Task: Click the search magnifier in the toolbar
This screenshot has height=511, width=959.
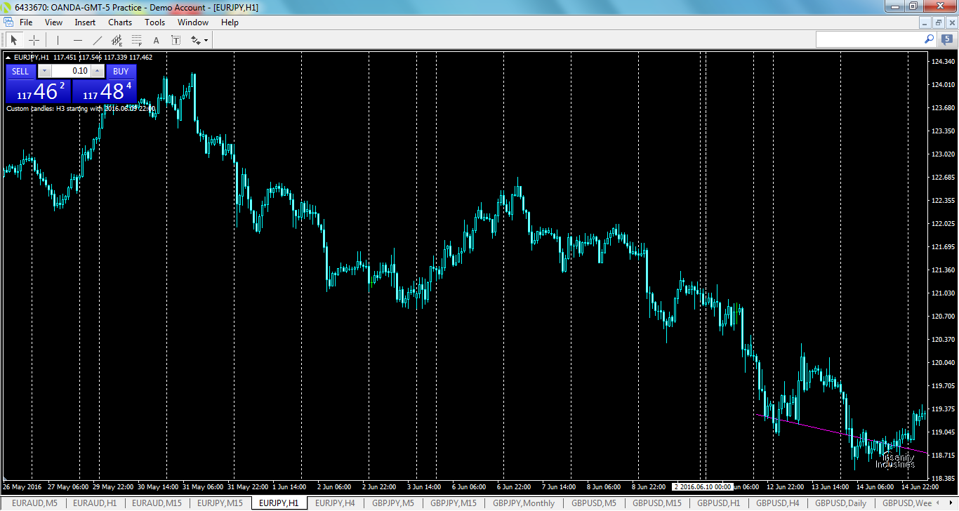Action: click(929, 40)
